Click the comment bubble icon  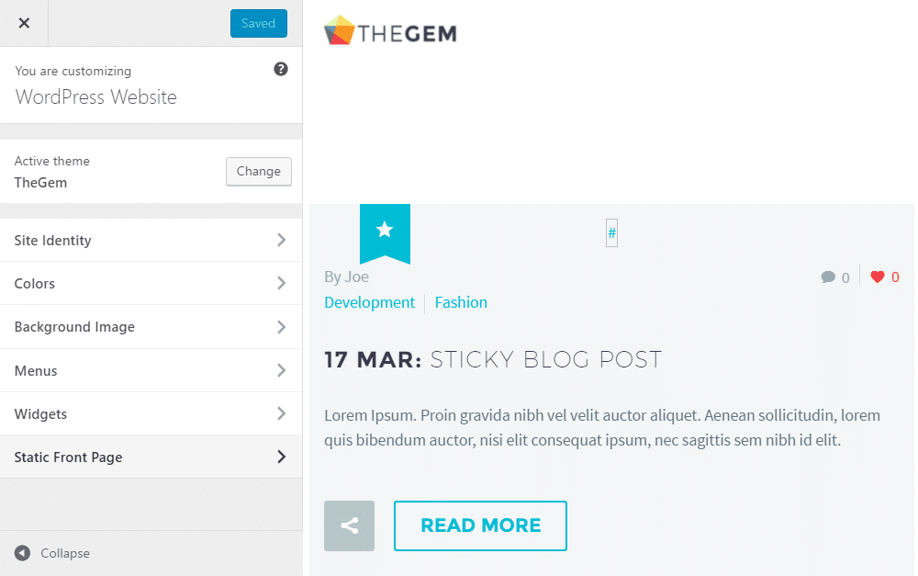829,277
